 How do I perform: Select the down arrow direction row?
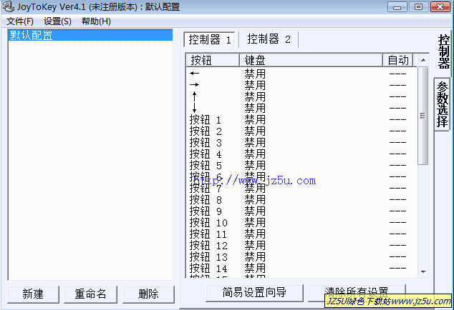tap(301, 108)
